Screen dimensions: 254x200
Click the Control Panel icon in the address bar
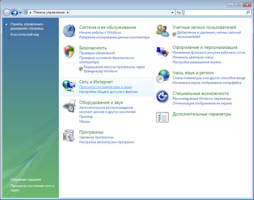tap(26, 12)
